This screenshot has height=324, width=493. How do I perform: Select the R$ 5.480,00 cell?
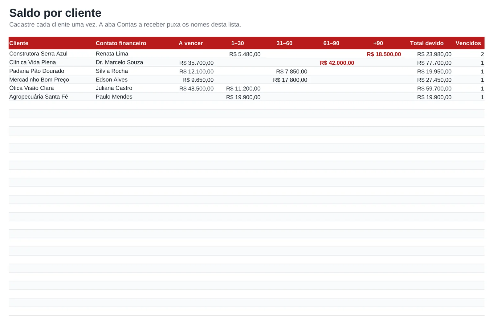pos(245,54)
